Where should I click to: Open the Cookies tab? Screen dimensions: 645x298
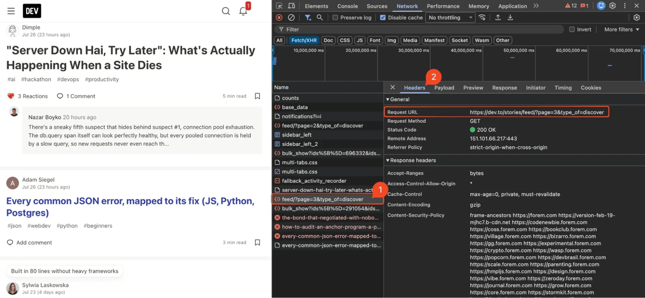pos(591,88)
